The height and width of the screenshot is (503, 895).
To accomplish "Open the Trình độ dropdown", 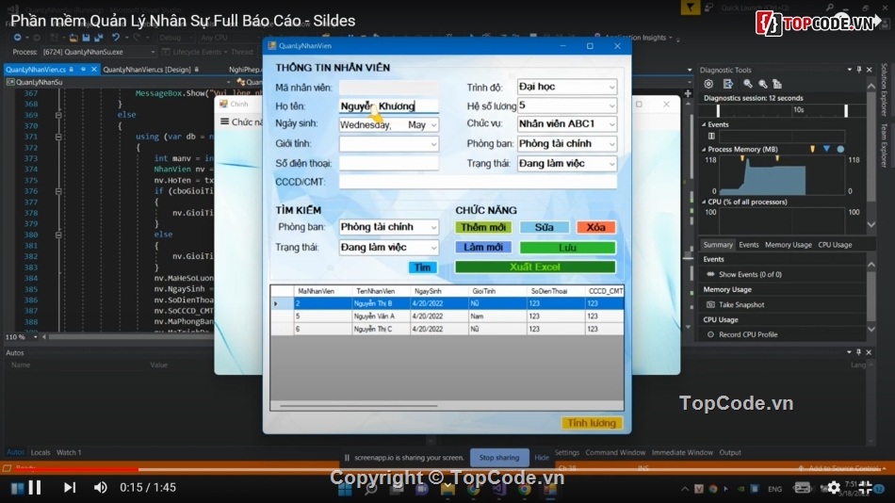I will pyautogui.click(x=611, y=87).
